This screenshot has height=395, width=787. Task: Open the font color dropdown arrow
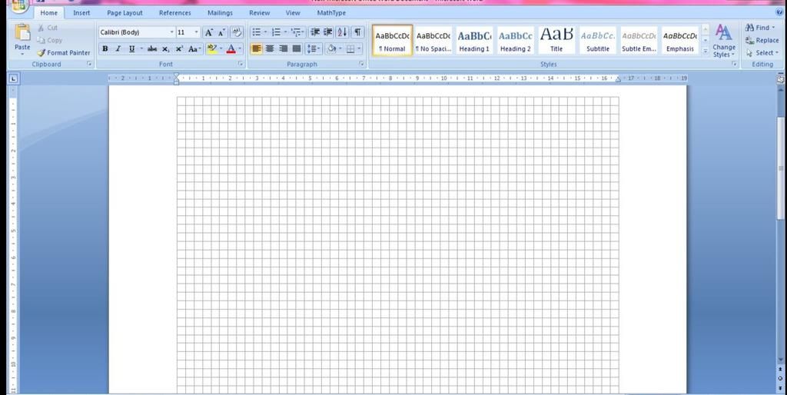[240, 48]
